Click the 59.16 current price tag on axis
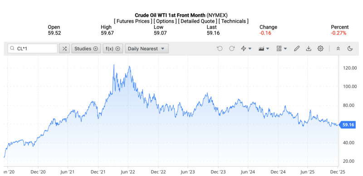 (x=347, y=125)
